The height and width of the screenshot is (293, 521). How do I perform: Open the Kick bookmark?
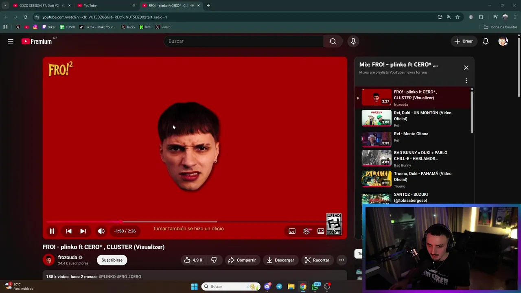coord(145,27)
